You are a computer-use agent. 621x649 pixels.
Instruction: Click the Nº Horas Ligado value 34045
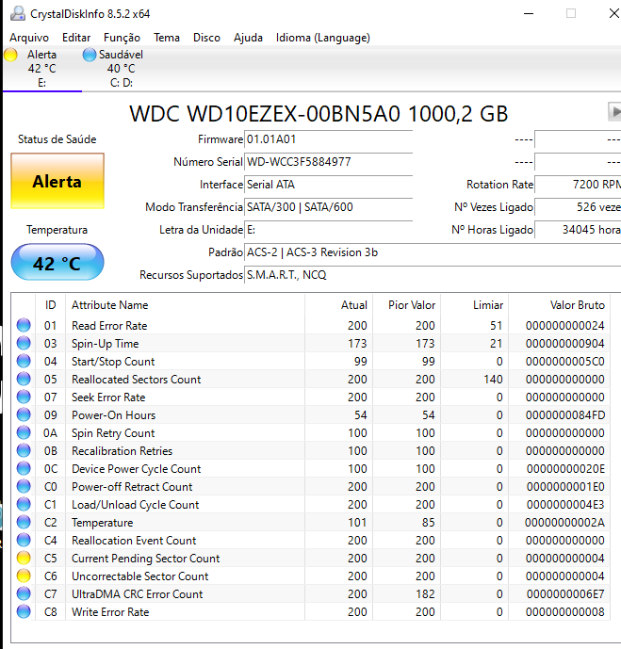(578, 230)
